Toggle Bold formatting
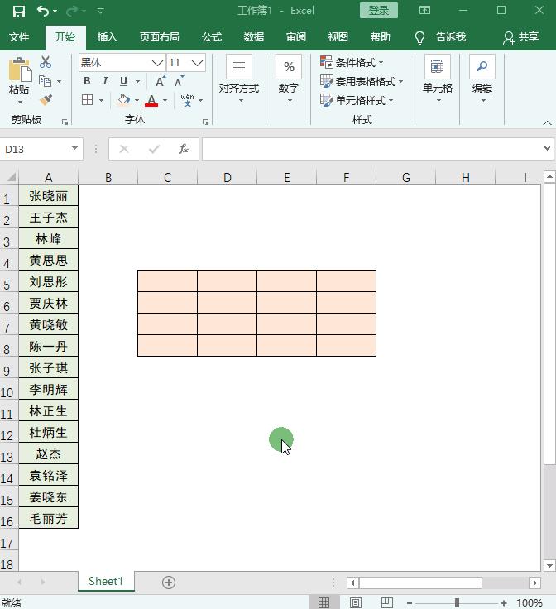Screen dimensions: 556x609 87,81
